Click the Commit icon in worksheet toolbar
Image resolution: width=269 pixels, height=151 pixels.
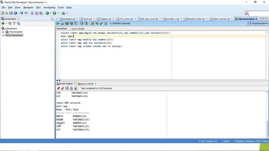tap(82, 23)
